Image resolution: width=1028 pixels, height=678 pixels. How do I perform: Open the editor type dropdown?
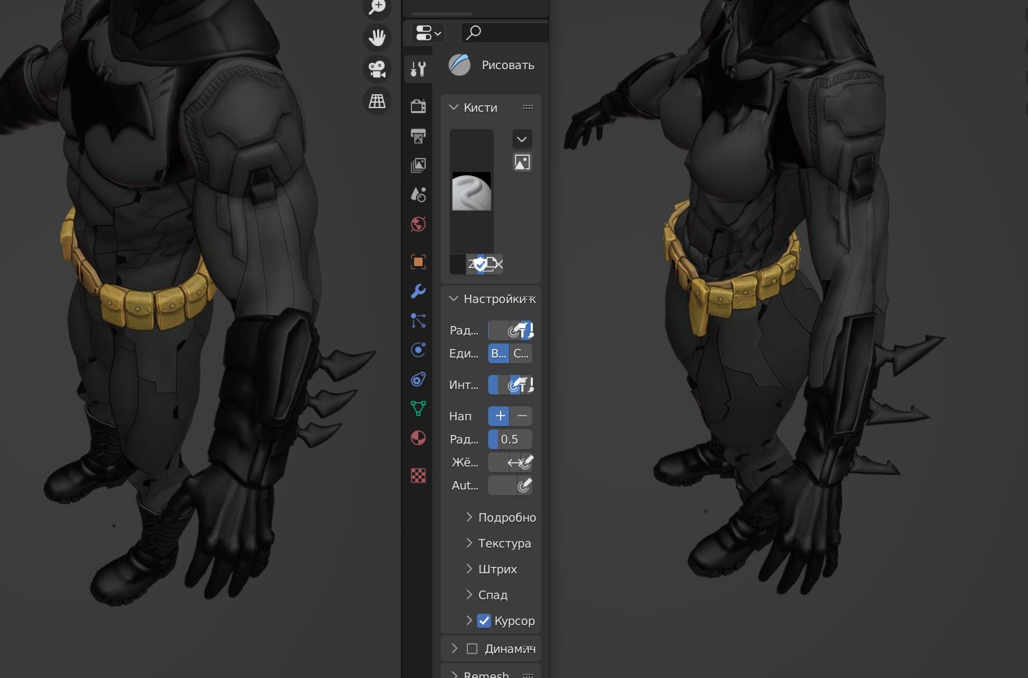[x=428, y=33]
